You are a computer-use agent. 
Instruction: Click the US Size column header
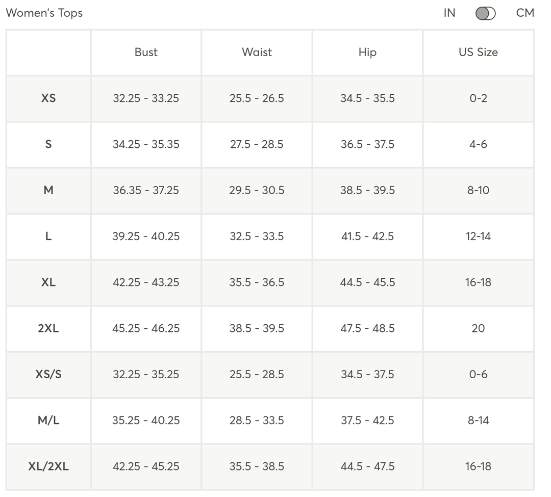pos(478,52)
